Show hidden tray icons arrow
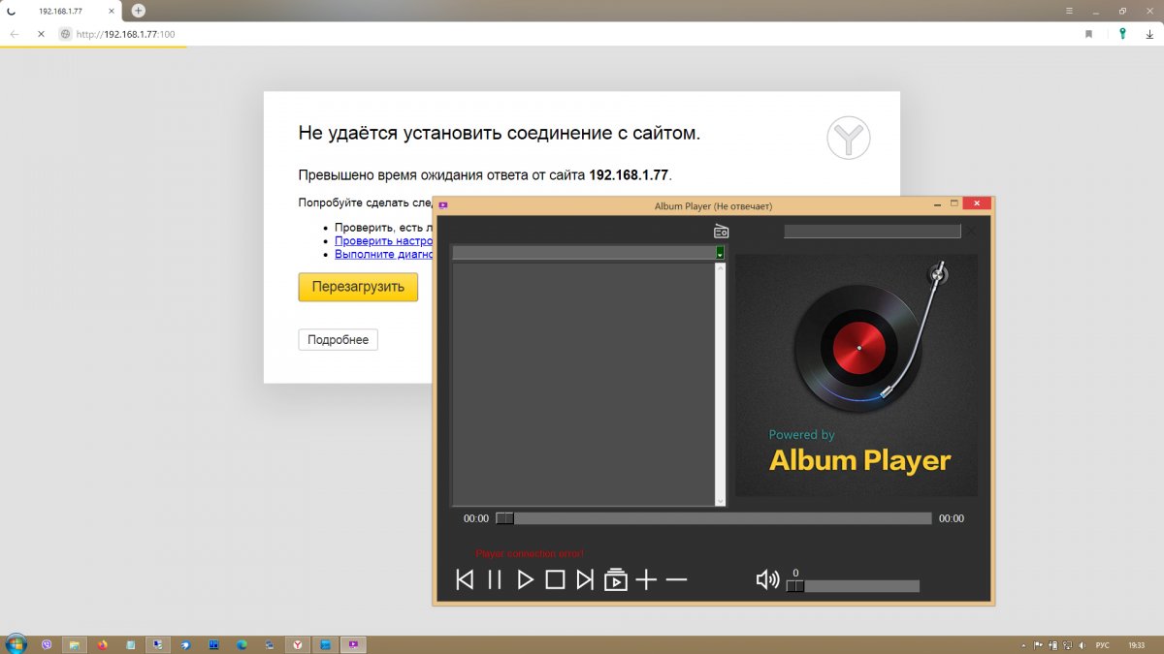Viewport: 1164px width, 654px height. [x=1023, y=645]
